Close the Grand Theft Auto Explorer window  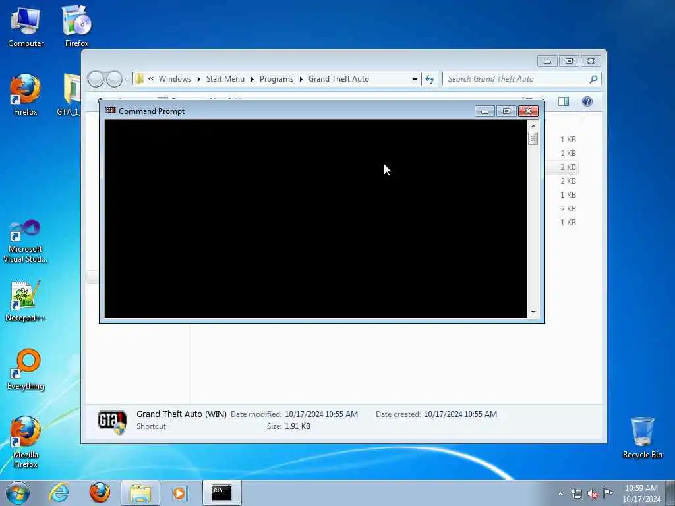coord(591,61)
